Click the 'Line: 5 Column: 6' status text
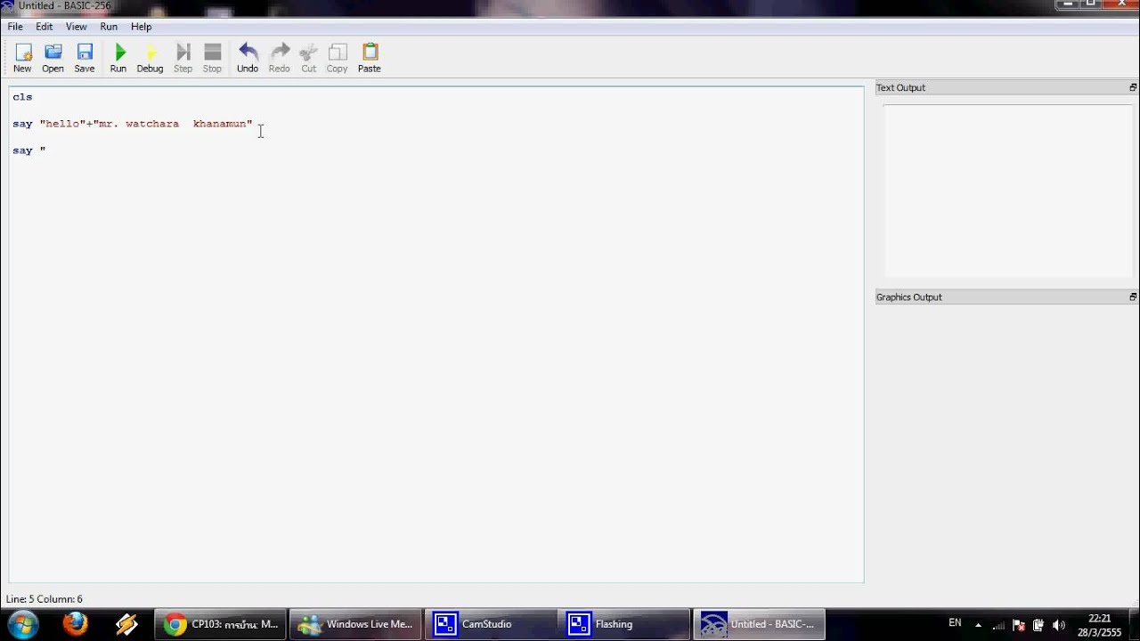The image size is (1140, 641). [x=45, y=599]
